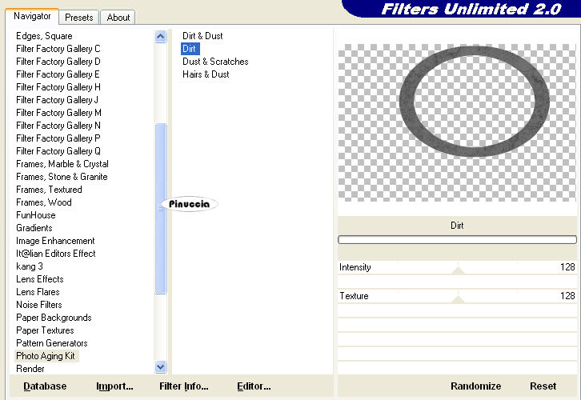Viewport: 581px width, 400px height.
Task: Reset filter settings with Reset
Action: click(x=543, y=386)
